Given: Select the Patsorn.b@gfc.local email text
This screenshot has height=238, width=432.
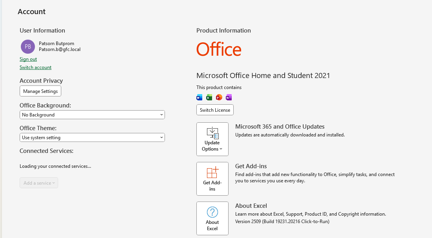Looking at the screenshot, I should pyautogui.click(x=59, y=49).
